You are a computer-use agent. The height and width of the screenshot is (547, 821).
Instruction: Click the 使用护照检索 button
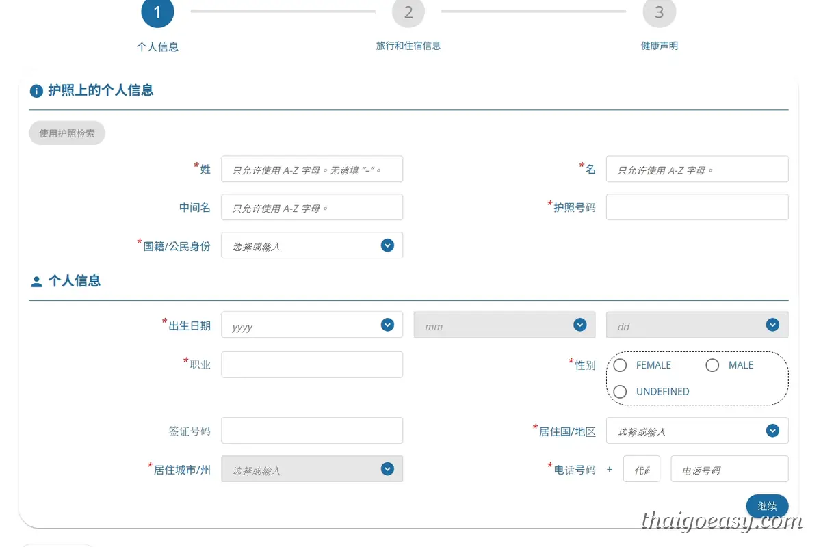pyautogui.click(x=67, y=133)
